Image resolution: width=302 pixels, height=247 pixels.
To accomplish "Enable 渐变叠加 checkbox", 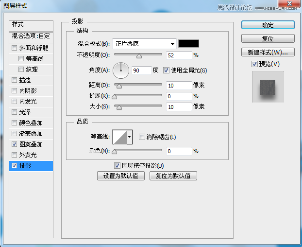I will 14,133.
